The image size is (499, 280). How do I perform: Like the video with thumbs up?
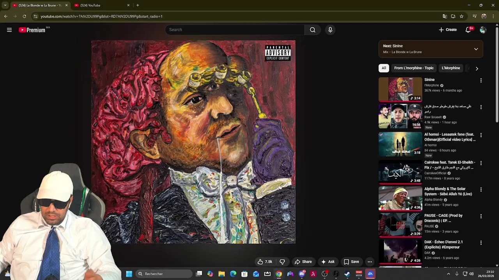[265, 262]
